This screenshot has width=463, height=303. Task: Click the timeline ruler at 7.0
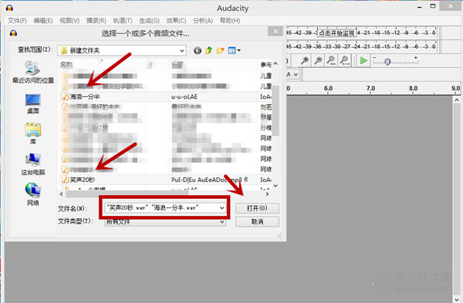tap(370, 88)
